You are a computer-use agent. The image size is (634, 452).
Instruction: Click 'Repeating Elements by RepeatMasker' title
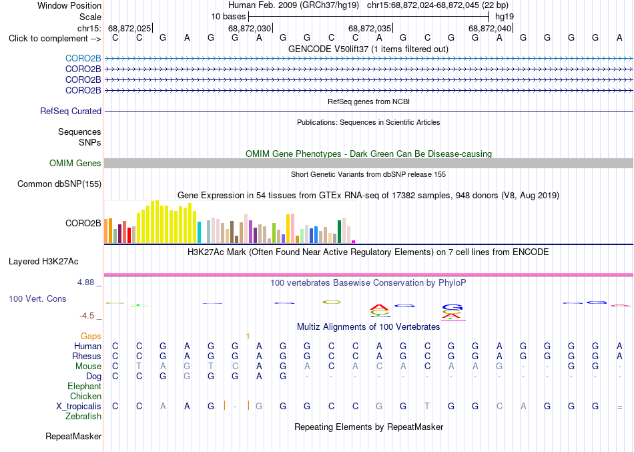(x=368, y=427)
